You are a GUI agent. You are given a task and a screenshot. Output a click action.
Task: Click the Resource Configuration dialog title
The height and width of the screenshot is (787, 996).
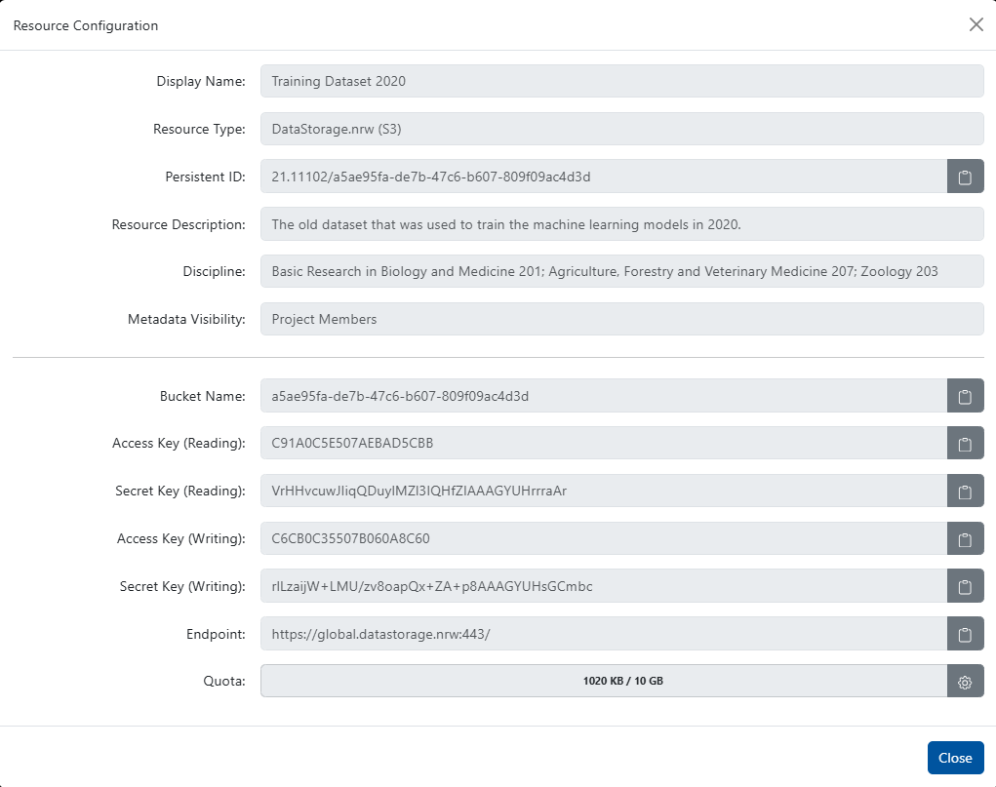[x=85, y=25]
